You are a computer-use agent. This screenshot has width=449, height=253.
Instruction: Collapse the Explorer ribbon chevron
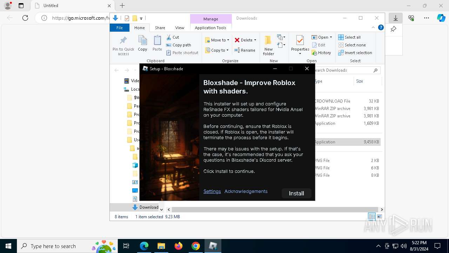[x=373, y=27]
